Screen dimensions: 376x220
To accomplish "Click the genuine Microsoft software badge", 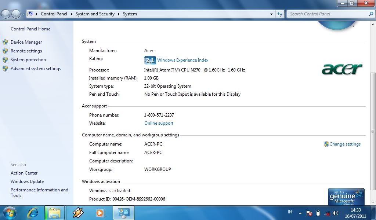I will [x=346, y=197].
